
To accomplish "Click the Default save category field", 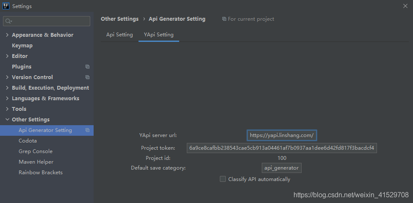I will (x=282, y=168).
